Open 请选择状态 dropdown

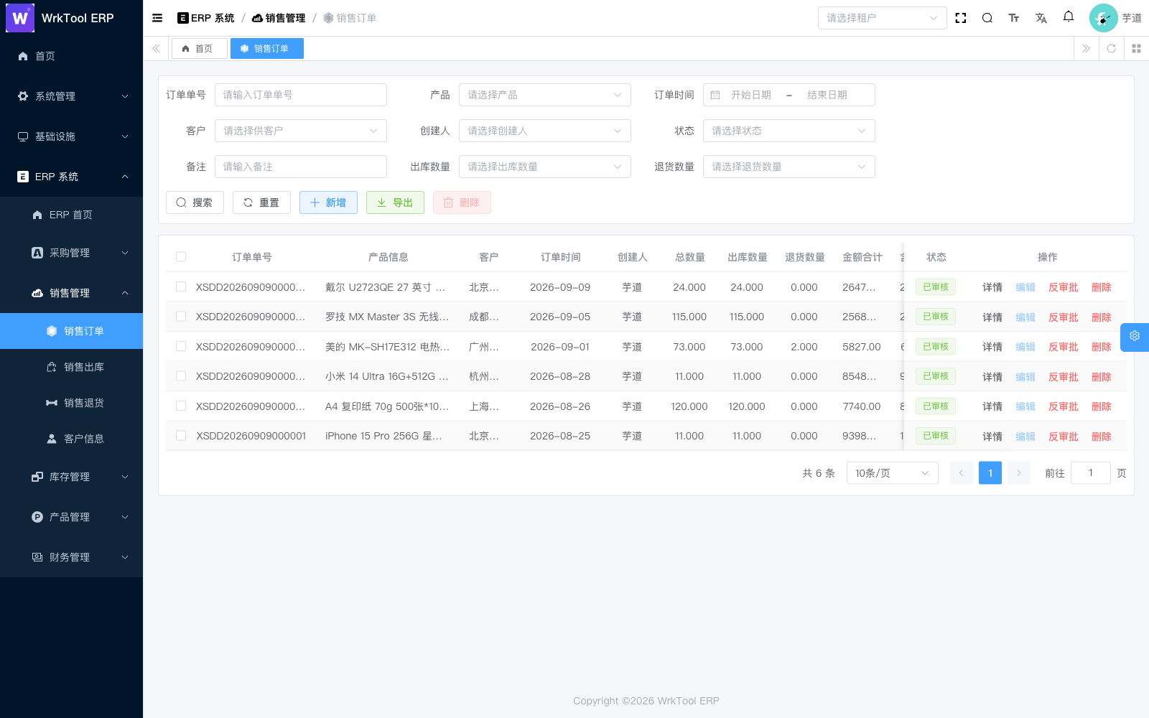[x=789, y=131]
